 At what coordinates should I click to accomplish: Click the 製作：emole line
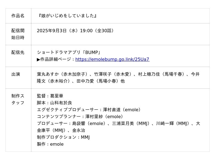(x=50, y=144)
